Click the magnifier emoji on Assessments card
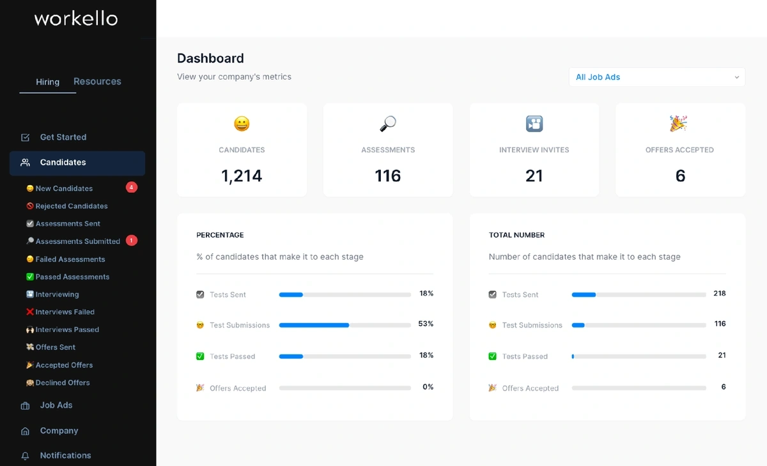This screenshot has width=767, height=466. [x=388, y=124]
